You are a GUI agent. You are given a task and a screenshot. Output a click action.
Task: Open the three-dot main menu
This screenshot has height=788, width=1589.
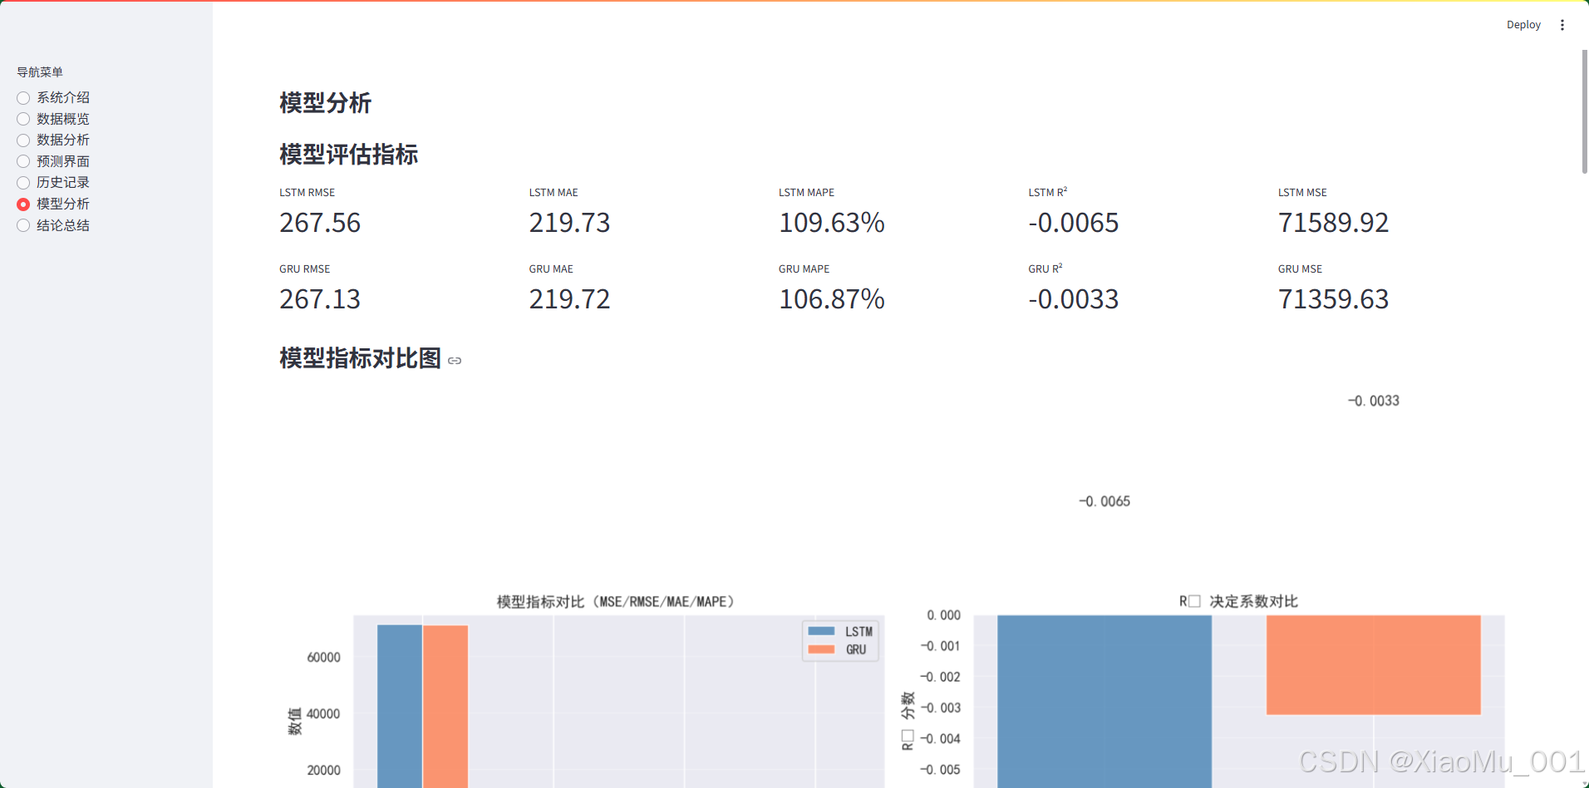coord(1562,25)
